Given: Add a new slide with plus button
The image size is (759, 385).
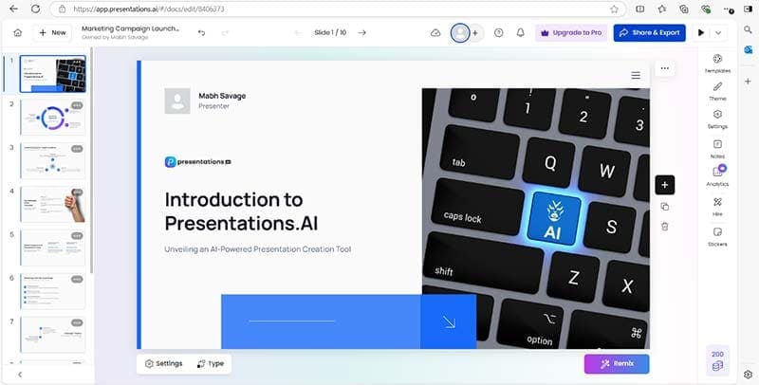Looking at the screenshot, I should click(x=665, y=185).
